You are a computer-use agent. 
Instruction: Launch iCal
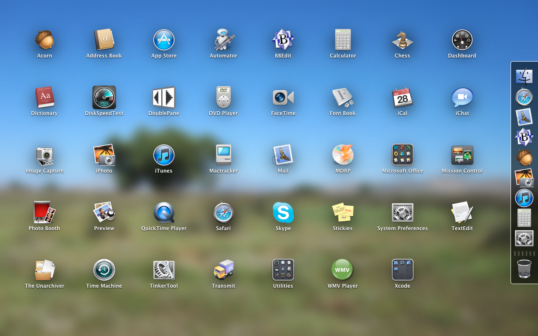click(x=402, y=97)
